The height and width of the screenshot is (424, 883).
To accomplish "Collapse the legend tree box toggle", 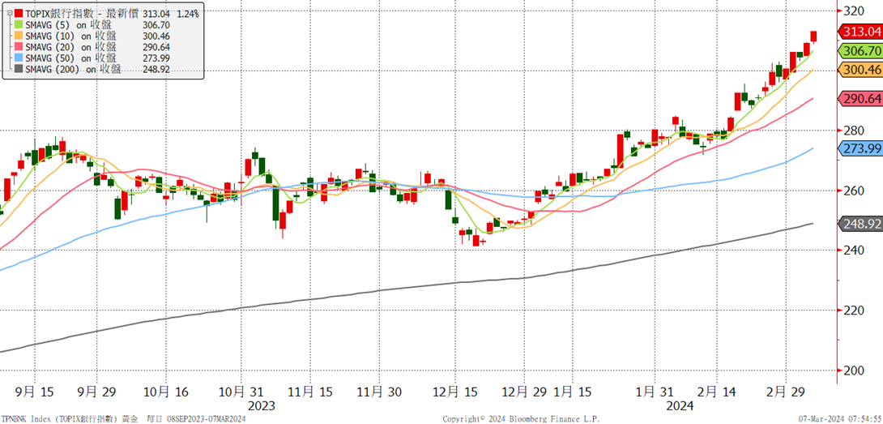I will 9,14.
